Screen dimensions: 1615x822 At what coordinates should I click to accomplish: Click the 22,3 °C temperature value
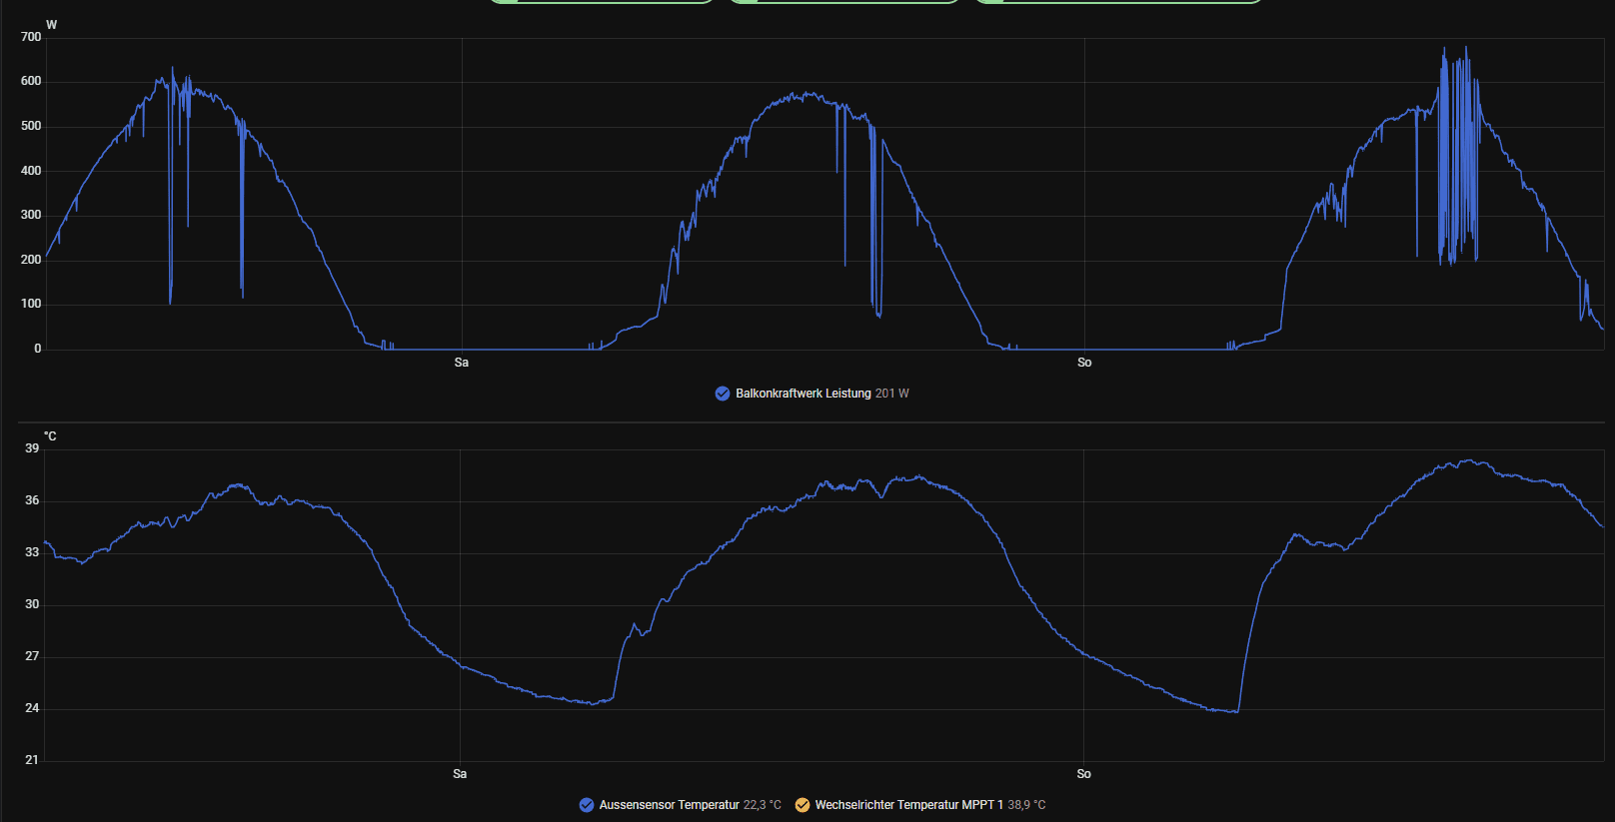click(763, 805)
